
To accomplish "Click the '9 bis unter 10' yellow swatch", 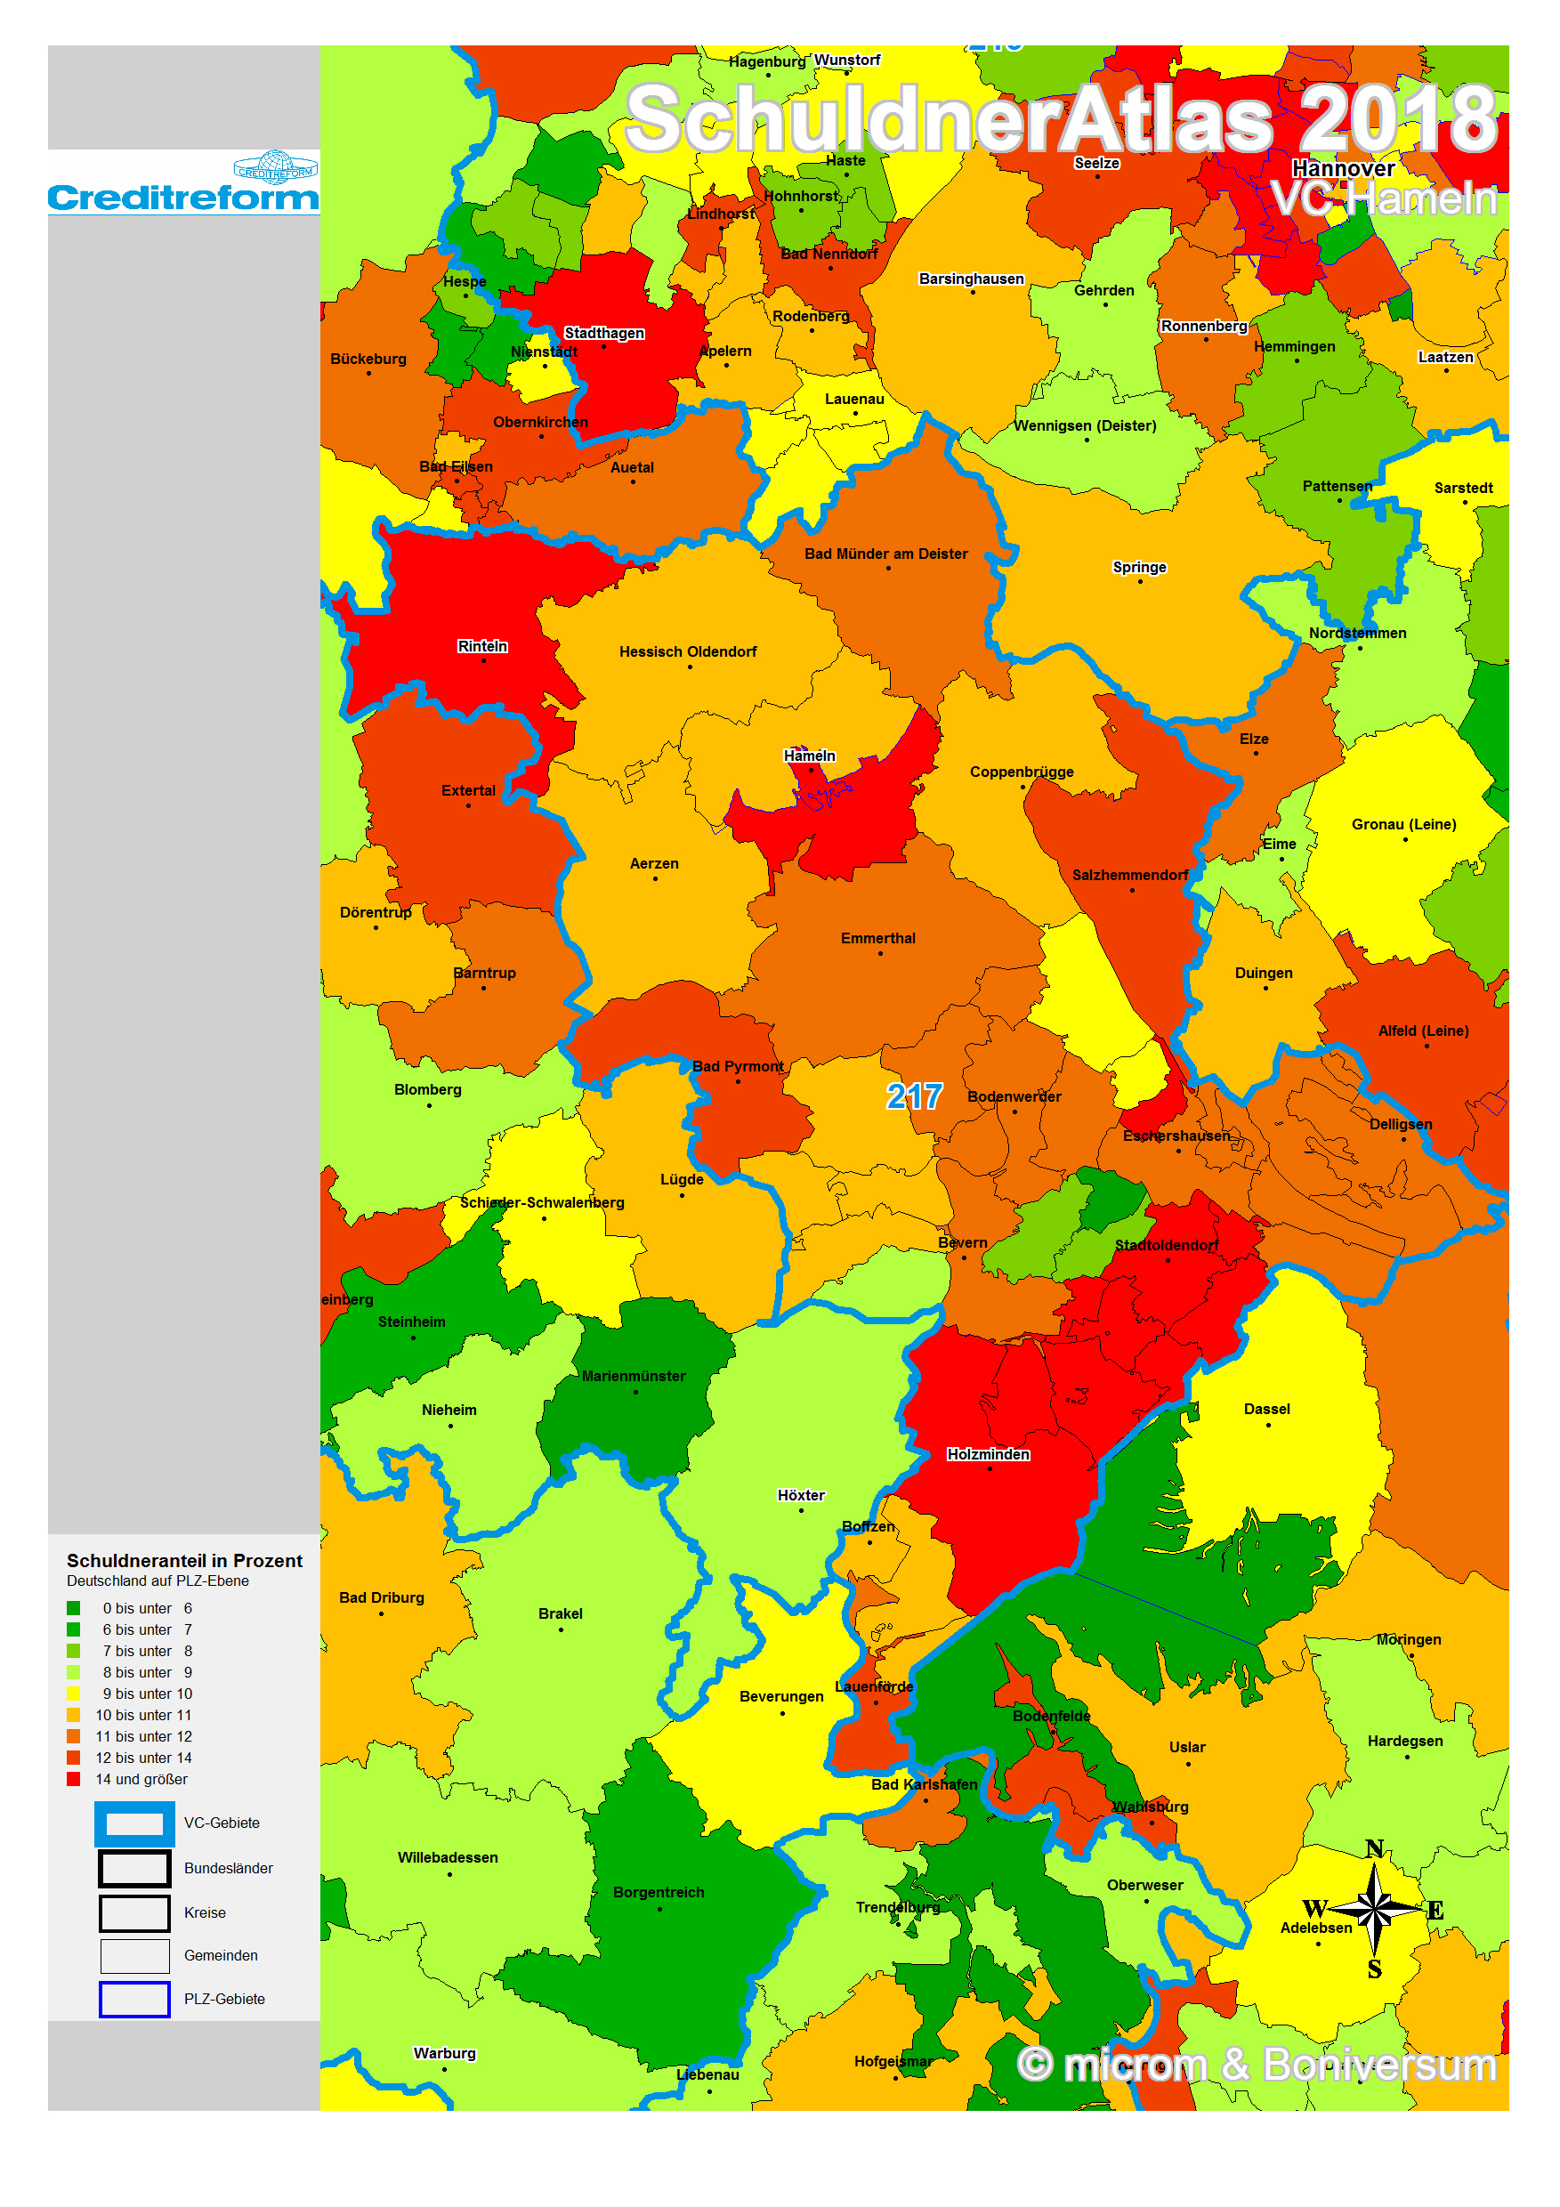I will point(73,1694).
